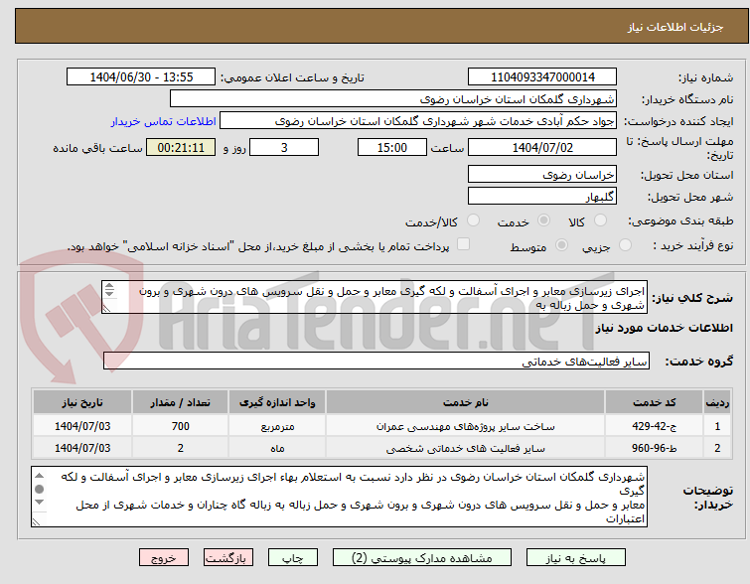Image resolution: width=750 pixels, height=584 pixels.
Task: Click the شماره نیاز field 1104093347000014
Action: pyautogui.click(x=542, y=77)
